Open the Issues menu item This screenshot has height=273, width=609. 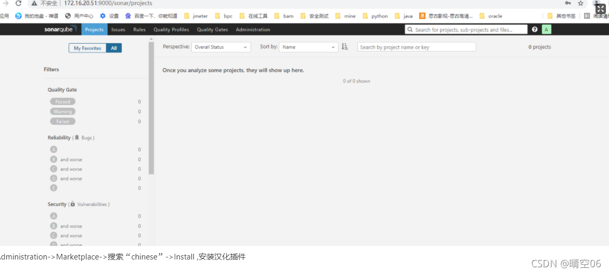[x=118, y=30]
